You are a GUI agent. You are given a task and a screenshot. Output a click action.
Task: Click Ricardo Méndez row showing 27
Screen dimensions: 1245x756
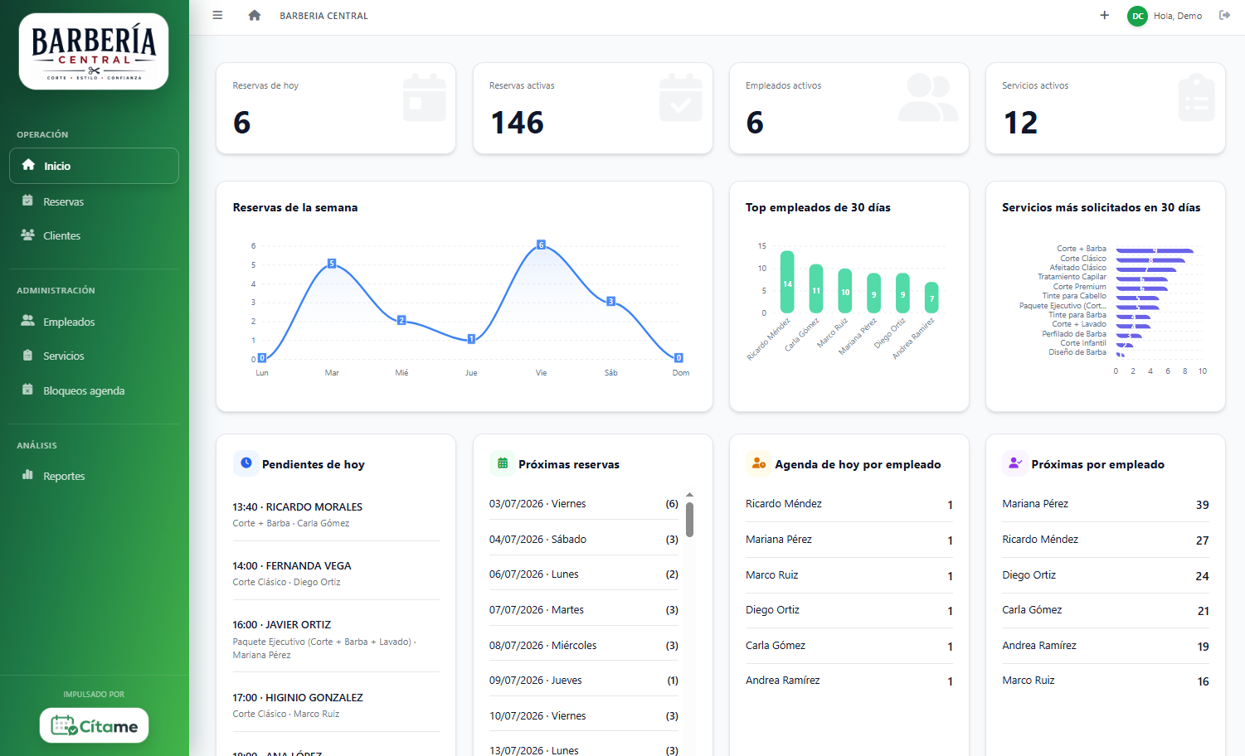coord(1106,540)
